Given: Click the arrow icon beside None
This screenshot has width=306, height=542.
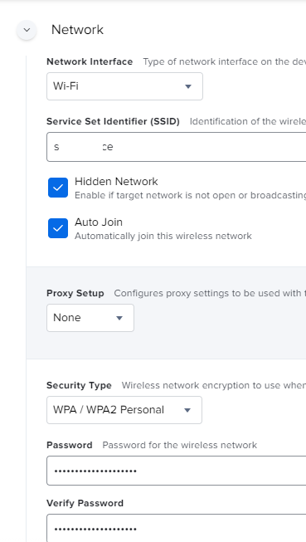Looking at the screenshot, I should (119, 318).
